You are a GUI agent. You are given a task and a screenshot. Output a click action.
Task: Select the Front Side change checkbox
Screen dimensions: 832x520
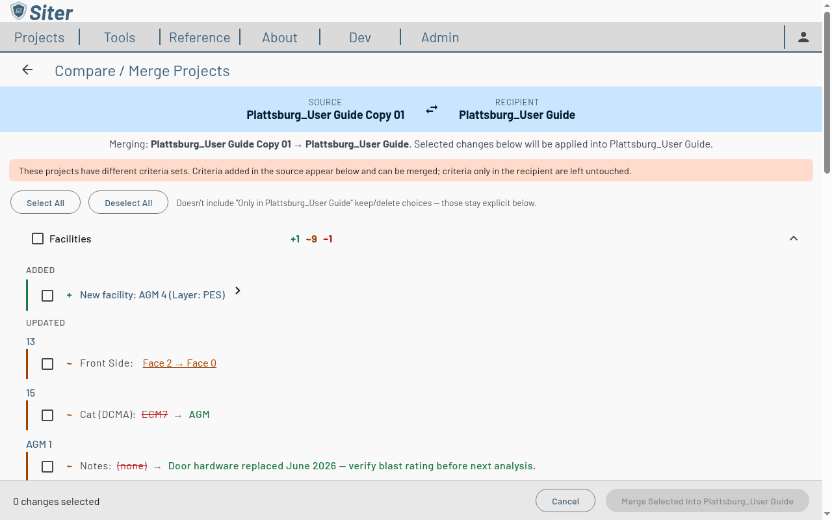[x=47, y=363]
